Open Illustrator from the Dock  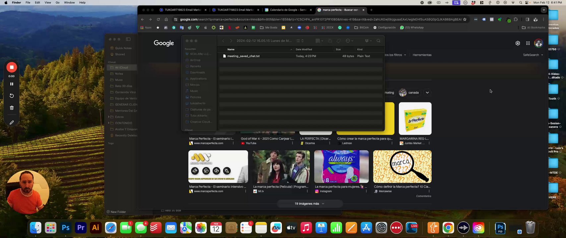(x=96, y=228)
